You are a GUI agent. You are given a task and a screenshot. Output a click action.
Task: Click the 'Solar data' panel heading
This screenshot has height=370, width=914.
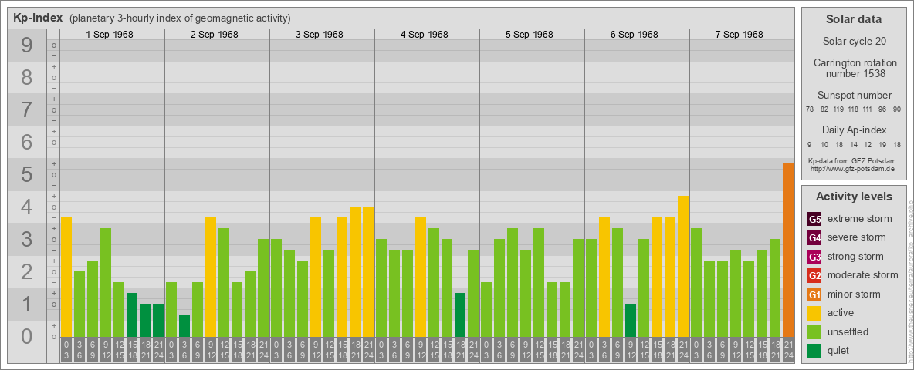(853, 19)
